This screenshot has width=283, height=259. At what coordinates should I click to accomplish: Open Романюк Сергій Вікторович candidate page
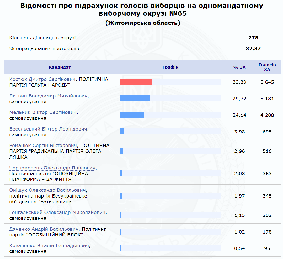43,146
